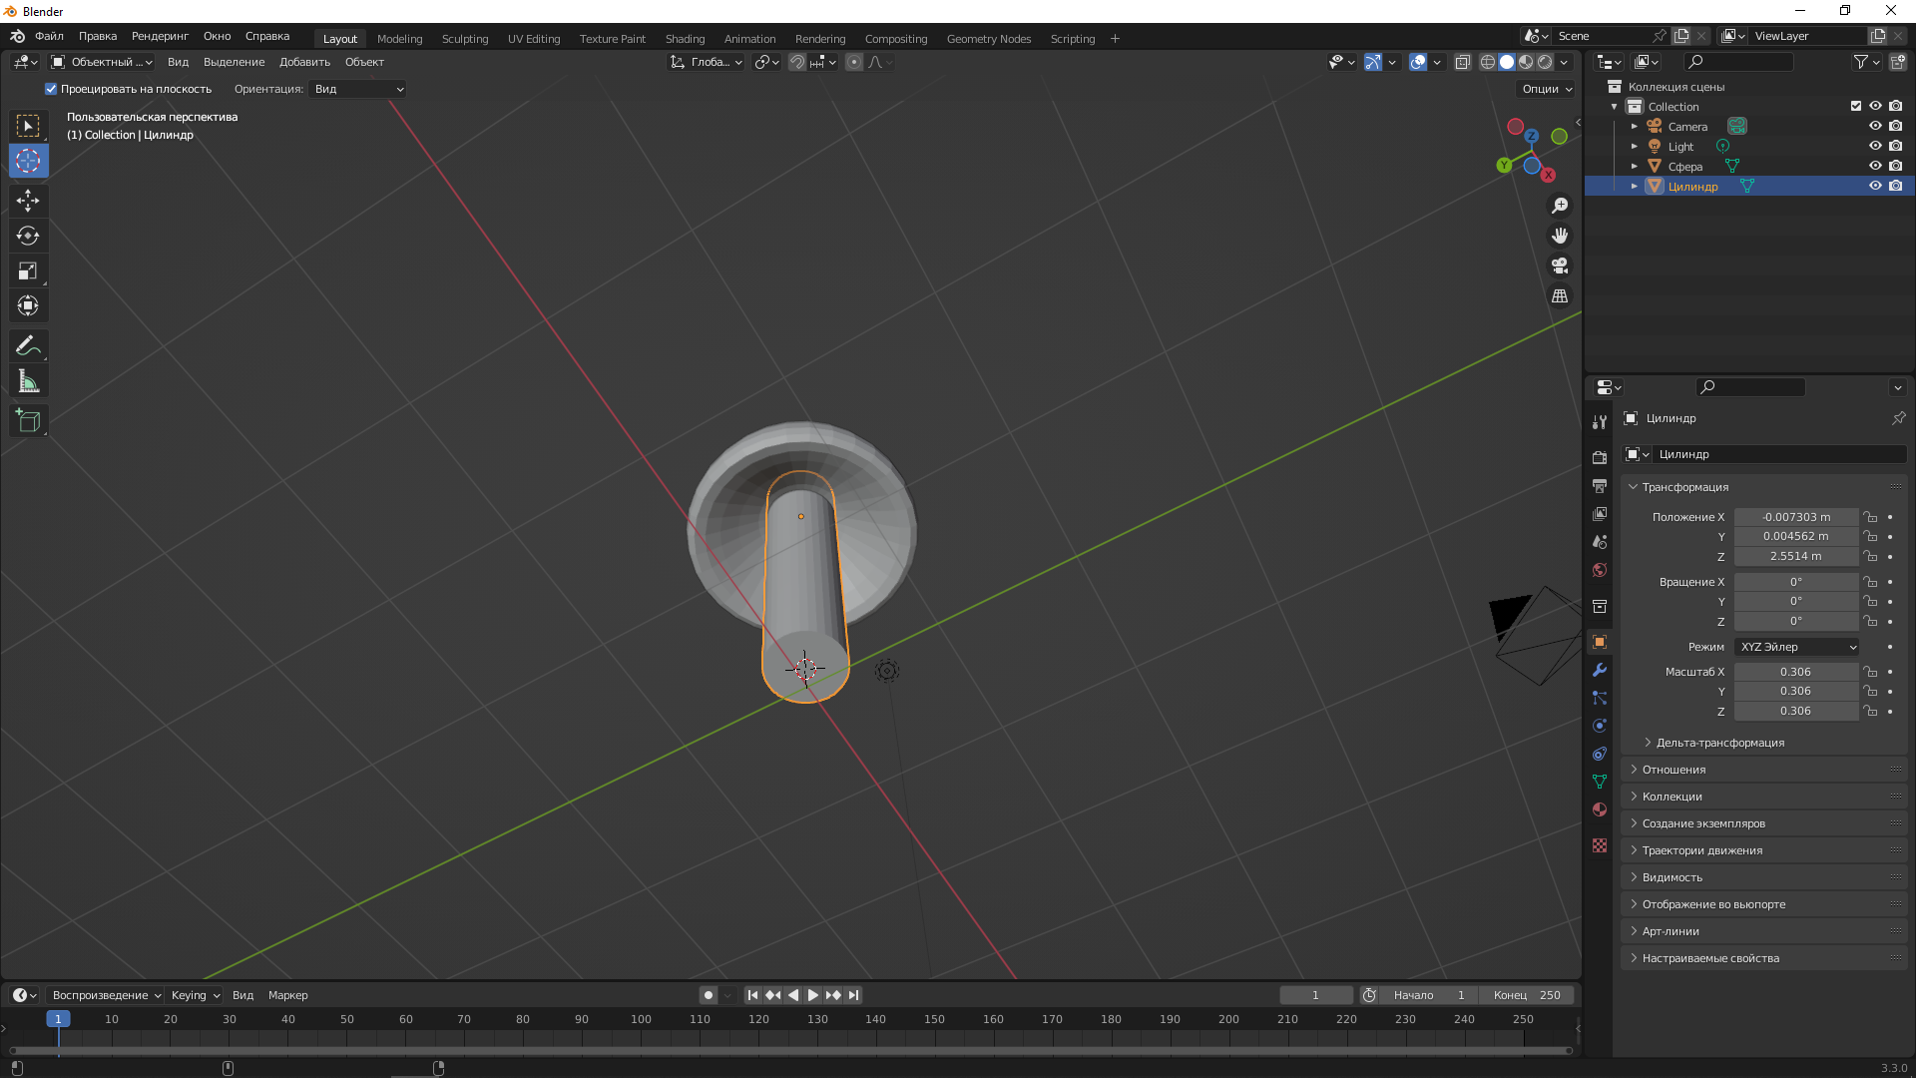The image size is (1916, 1078).
Task: Jump to the first frame
Action: pyautogui.click(x=752, y=995)
